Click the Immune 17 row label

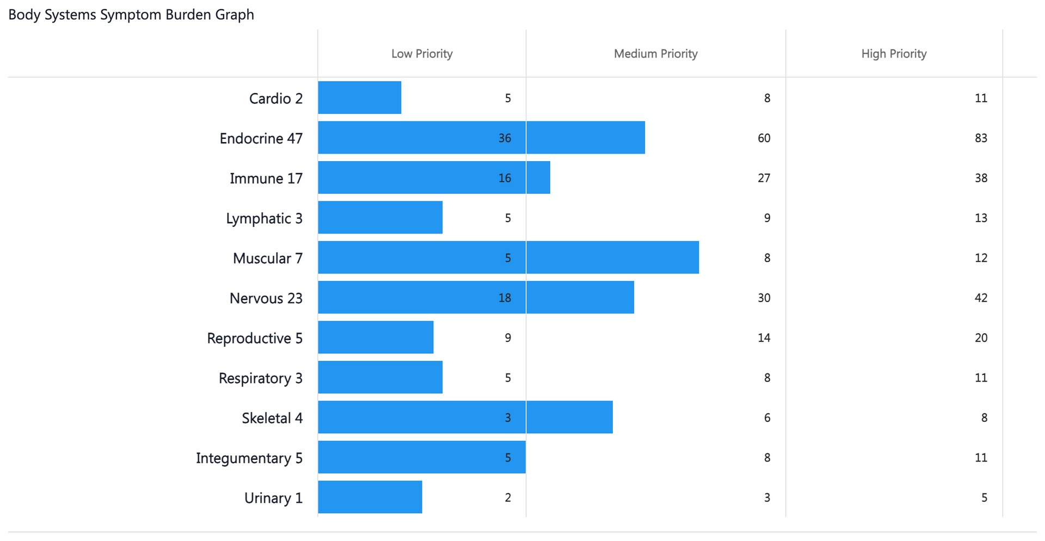point(266,179)
